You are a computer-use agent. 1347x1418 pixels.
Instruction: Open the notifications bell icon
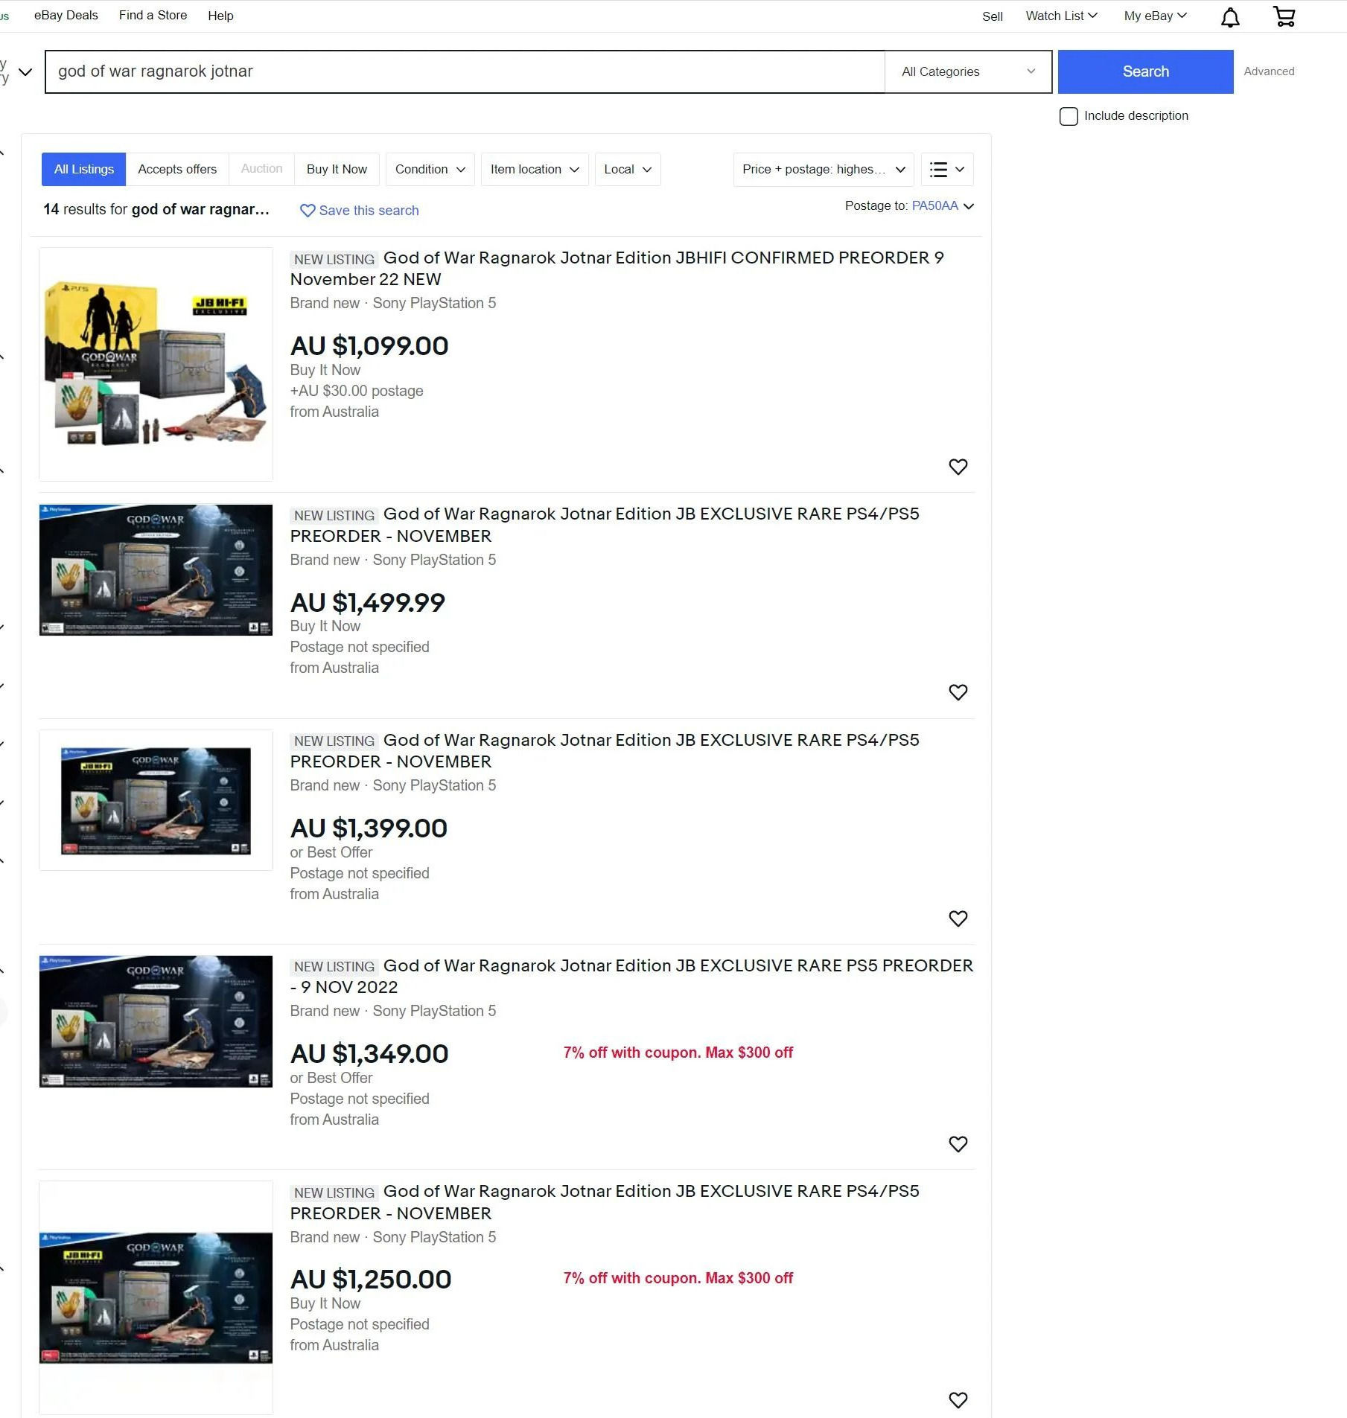tap(1230, 16)
